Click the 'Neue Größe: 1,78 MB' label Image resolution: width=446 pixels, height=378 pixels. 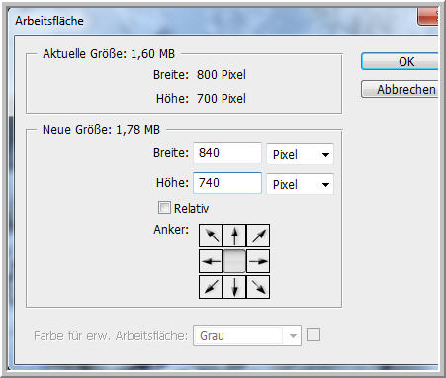pos(101,130)
